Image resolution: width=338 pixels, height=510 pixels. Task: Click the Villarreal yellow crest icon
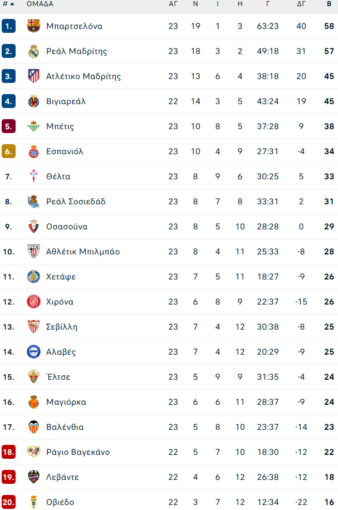pyautogui.click(x=34, y=101)
